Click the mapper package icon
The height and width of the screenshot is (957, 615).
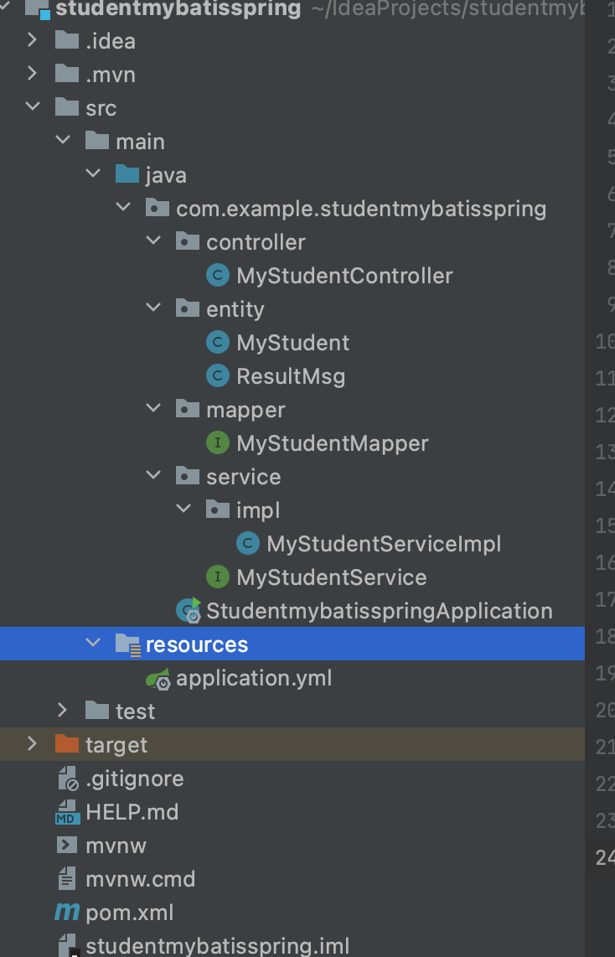(188, 409)
